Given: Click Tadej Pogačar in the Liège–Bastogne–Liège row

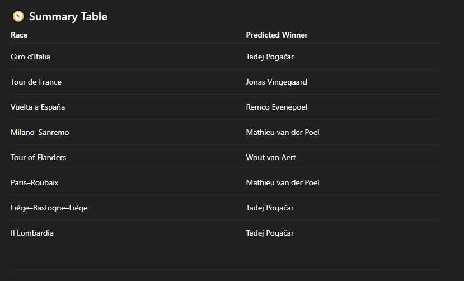Looking at the screenshot, I should (x=270, y=208).
